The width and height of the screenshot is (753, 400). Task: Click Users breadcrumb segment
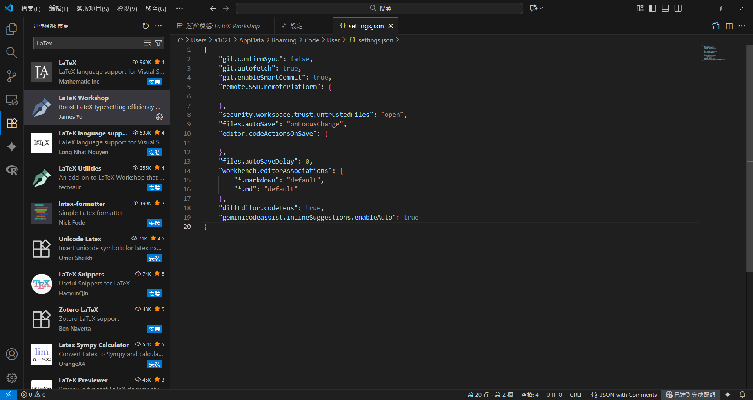pyautogui.click(x=199, y=40)
